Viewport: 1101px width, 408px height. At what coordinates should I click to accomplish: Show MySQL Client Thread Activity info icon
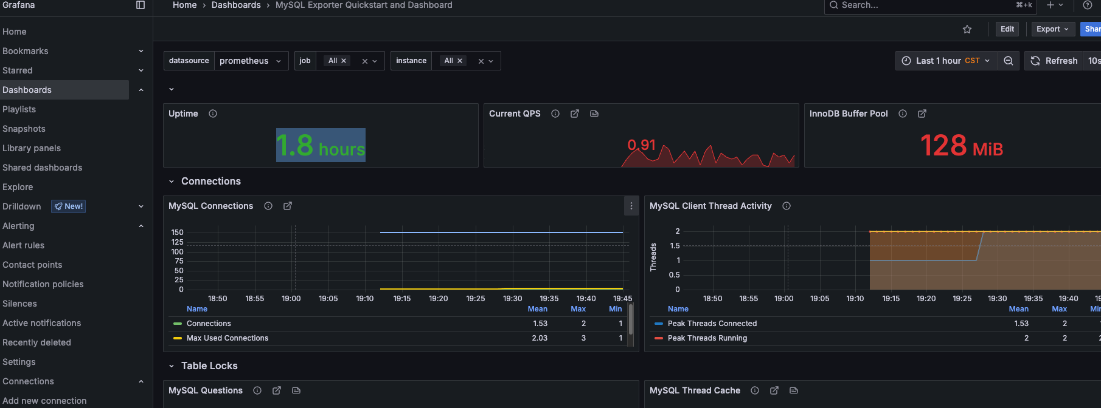click(787, 206)
